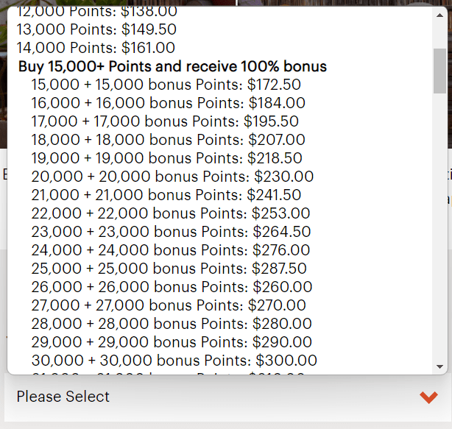The width and height of the screenshot is (452, 429).
Task: Select 14,000 Points for $161.00
Action: [96, 48]
